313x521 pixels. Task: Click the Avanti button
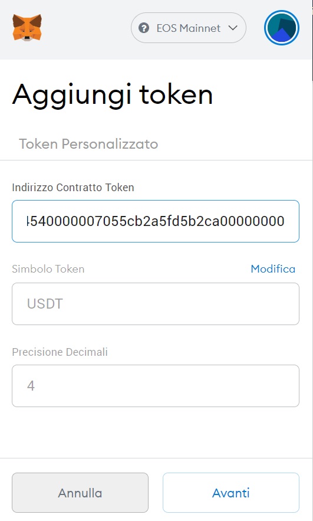click(x=231, y=493)
